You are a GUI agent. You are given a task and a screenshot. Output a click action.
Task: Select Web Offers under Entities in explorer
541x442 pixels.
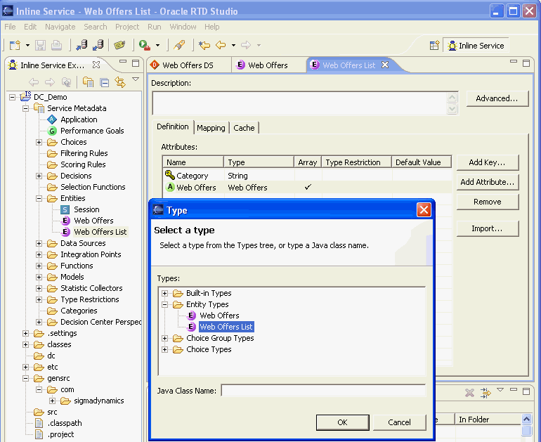[93, 221]
